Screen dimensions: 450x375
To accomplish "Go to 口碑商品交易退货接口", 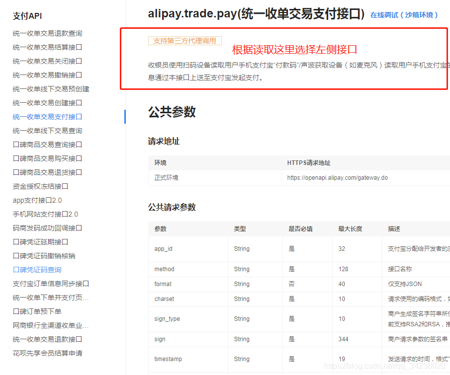I will pyautogui.click(x=47, y=172).
